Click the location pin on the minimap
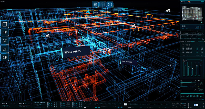 coord(198,18)
